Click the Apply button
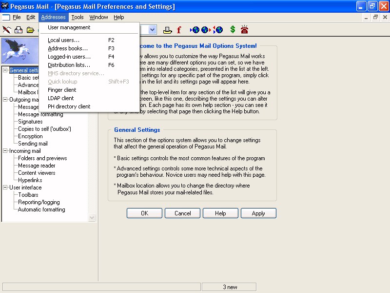Screen dimensions: 390x293 (258, 213)
